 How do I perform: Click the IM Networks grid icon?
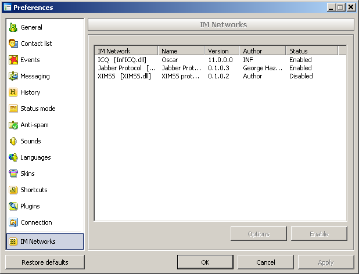(13, 241)
